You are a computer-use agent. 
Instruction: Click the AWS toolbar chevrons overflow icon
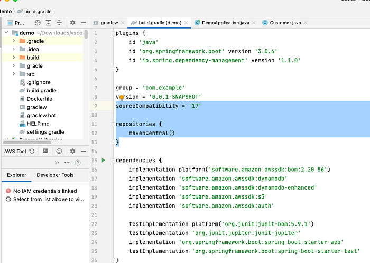(57, 163)
